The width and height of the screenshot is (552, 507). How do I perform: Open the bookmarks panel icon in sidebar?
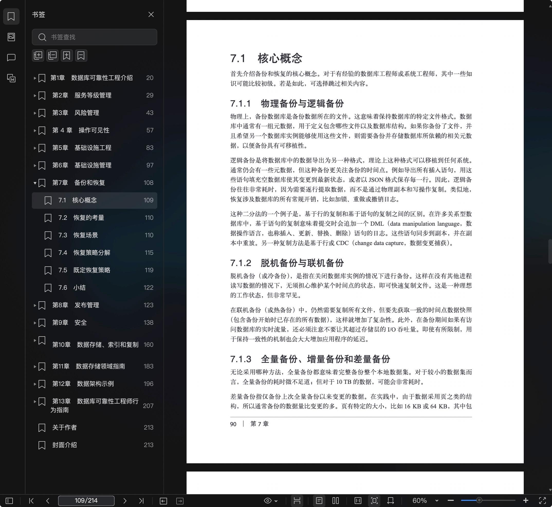tap(11, 16)
